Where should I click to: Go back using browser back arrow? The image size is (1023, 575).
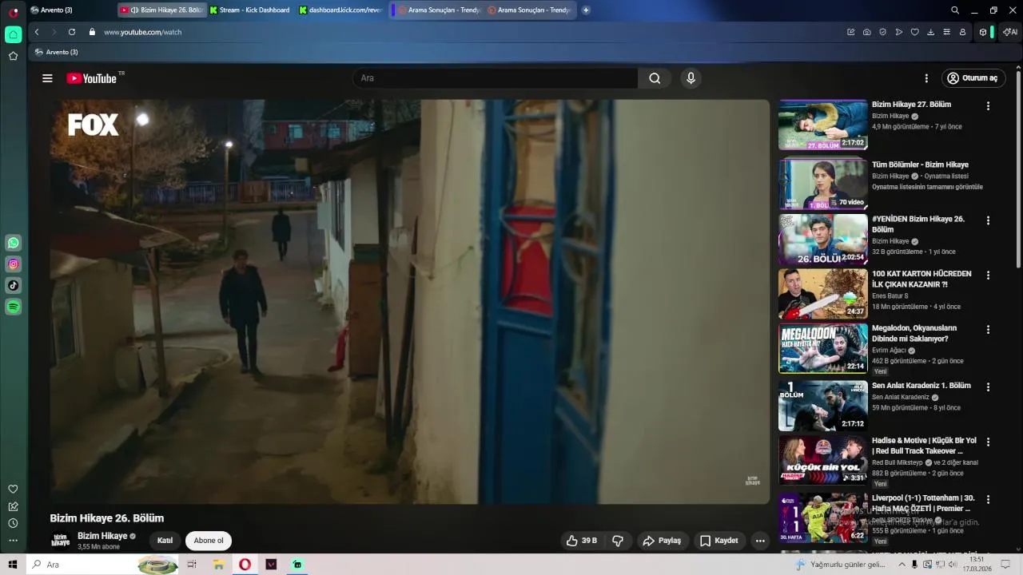point(37,32)
